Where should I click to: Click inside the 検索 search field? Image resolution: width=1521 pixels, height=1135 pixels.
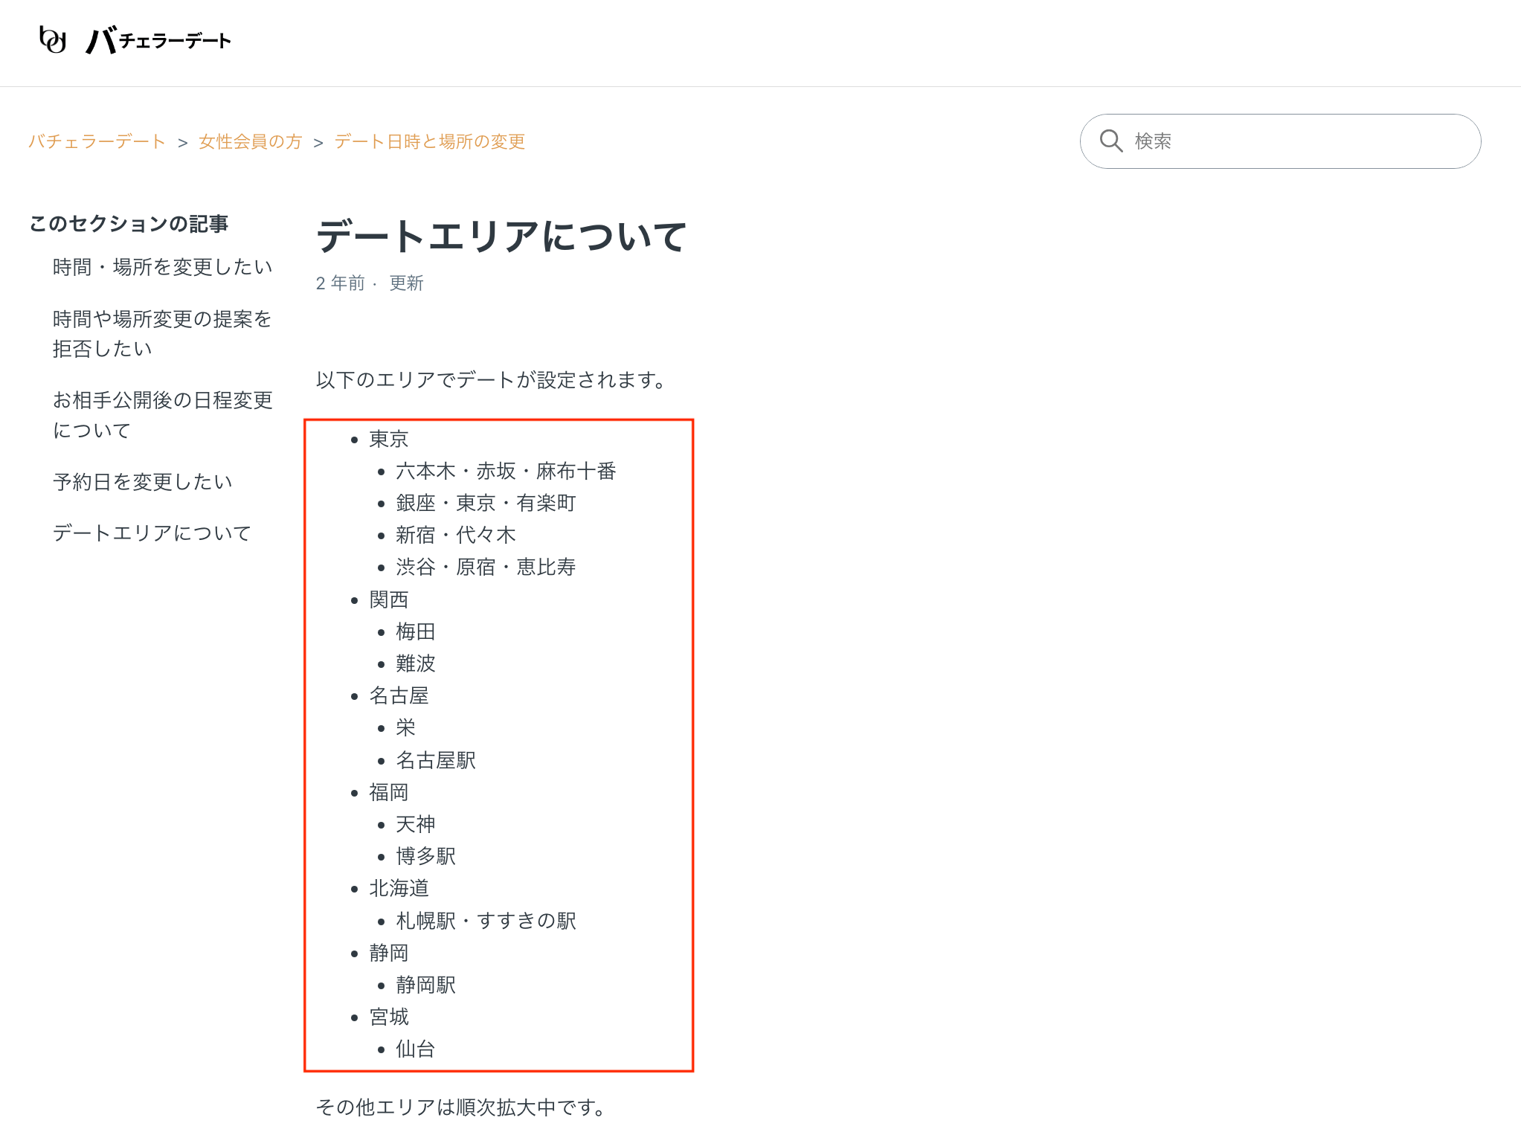1264,141
